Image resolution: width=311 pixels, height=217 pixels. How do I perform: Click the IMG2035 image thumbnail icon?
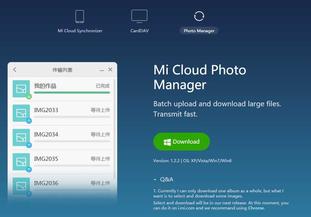(21, 161)
